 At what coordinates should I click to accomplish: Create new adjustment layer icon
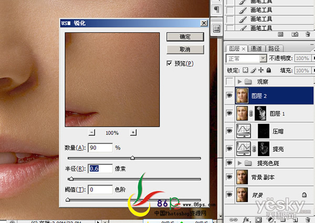tap(271, 219)
